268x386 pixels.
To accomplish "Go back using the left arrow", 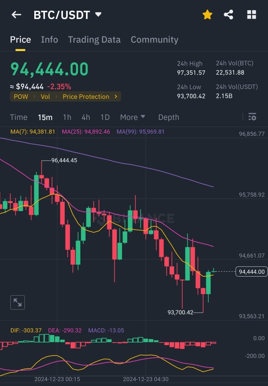I will (x=16, y=15).
